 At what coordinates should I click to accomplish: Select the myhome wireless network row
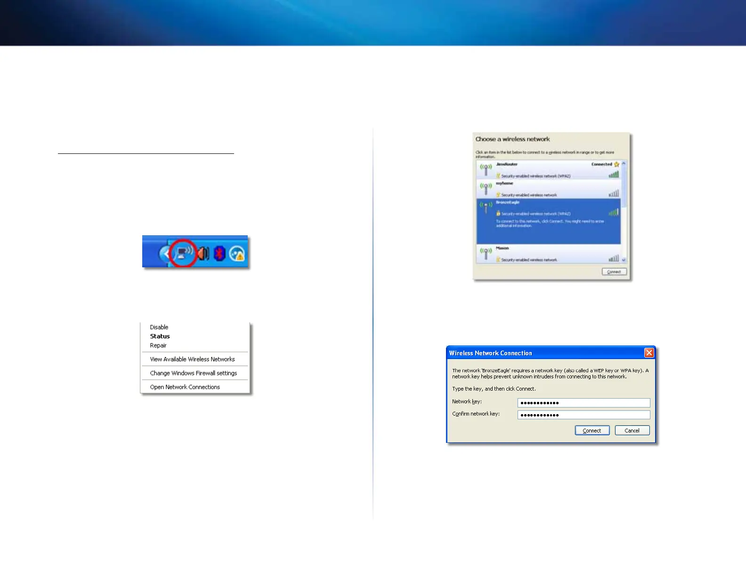point(549,189)
